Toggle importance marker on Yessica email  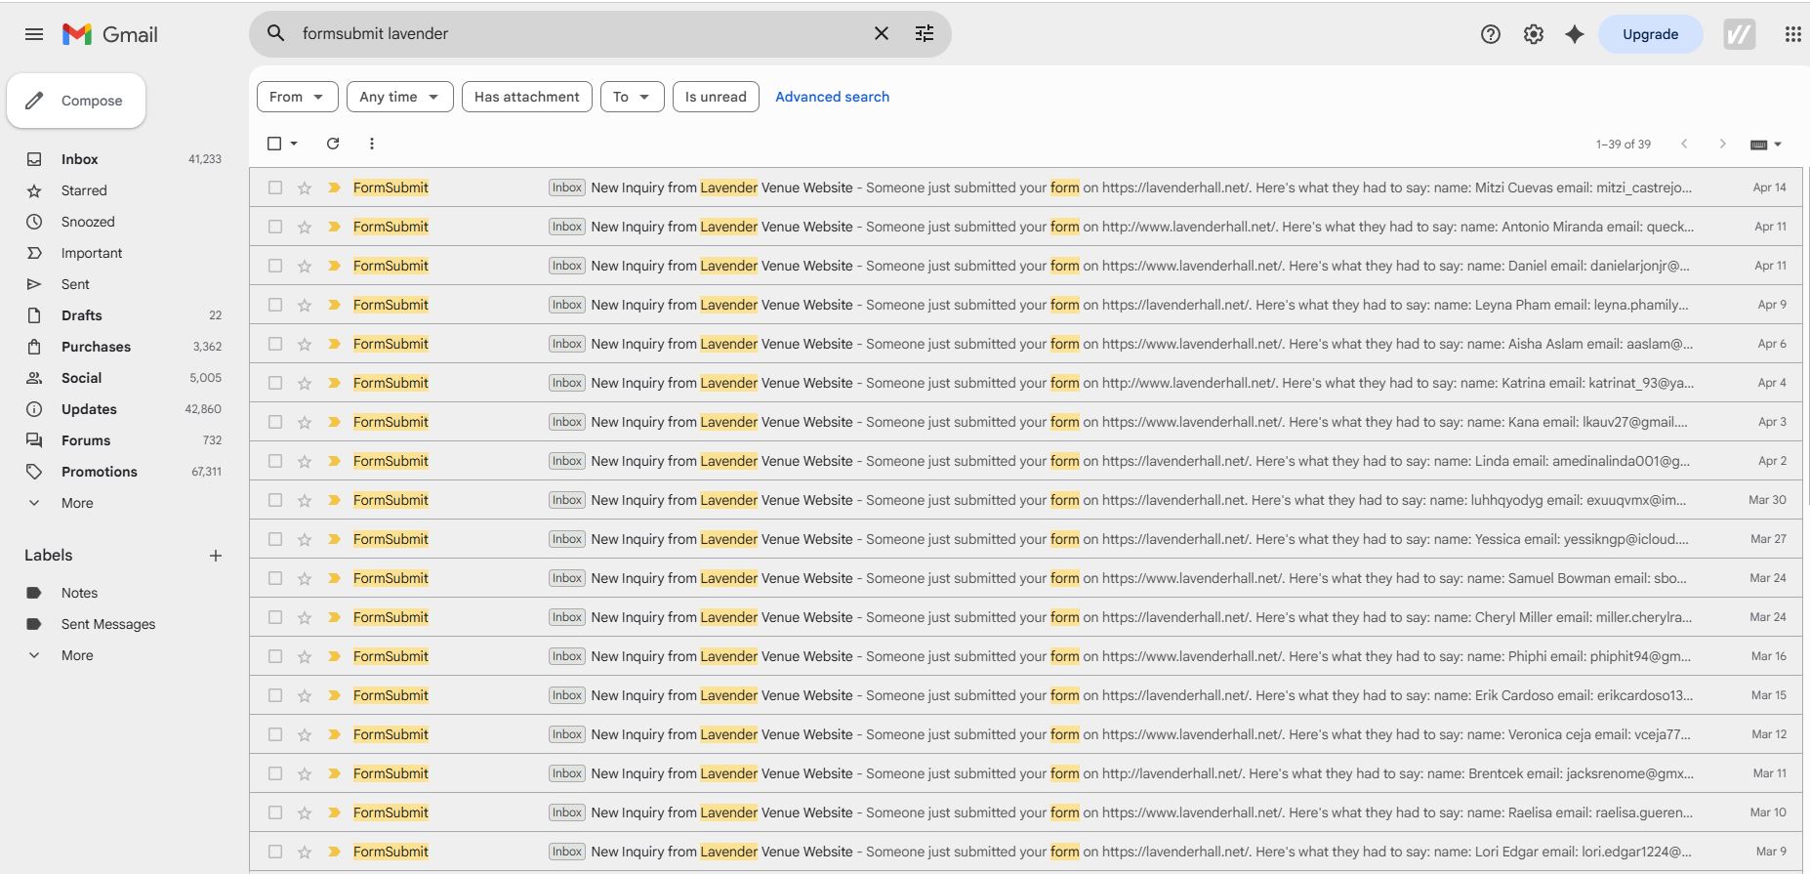[x=334, y=539]
